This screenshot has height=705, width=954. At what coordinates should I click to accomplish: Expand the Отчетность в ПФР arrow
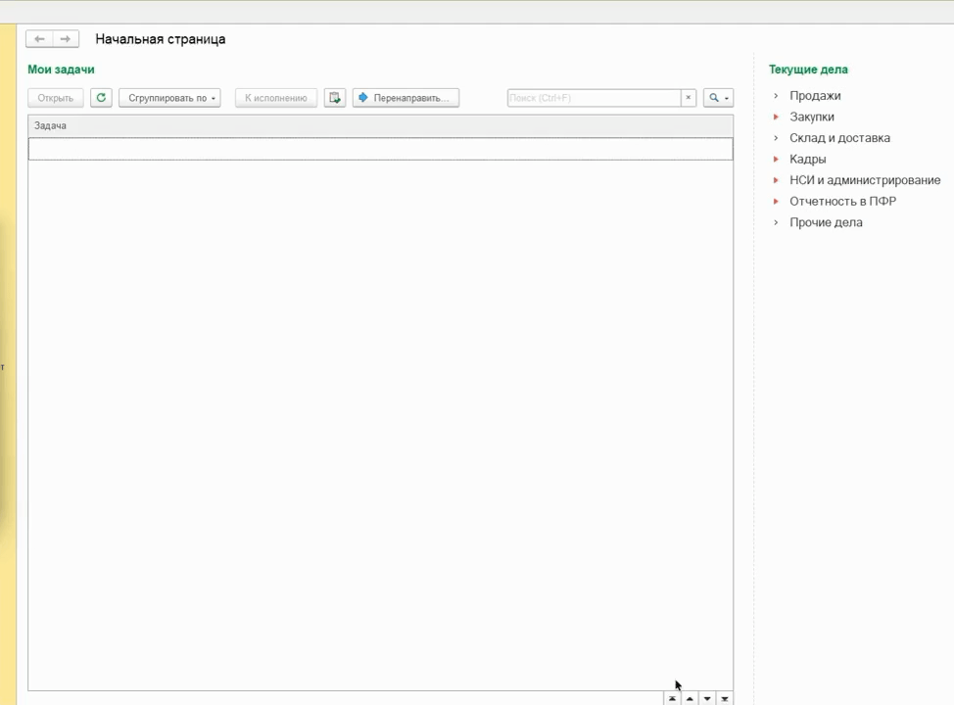point(776,202)
